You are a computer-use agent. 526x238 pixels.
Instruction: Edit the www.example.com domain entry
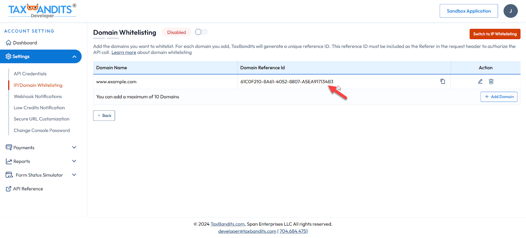(480, 82)
